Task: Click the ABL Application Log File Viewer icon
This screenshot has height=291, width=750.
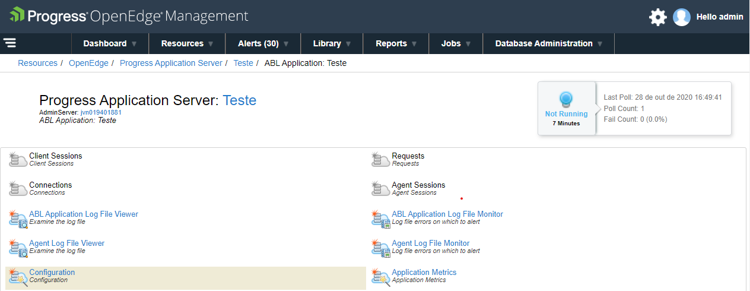Action: [x=18, y=219]
